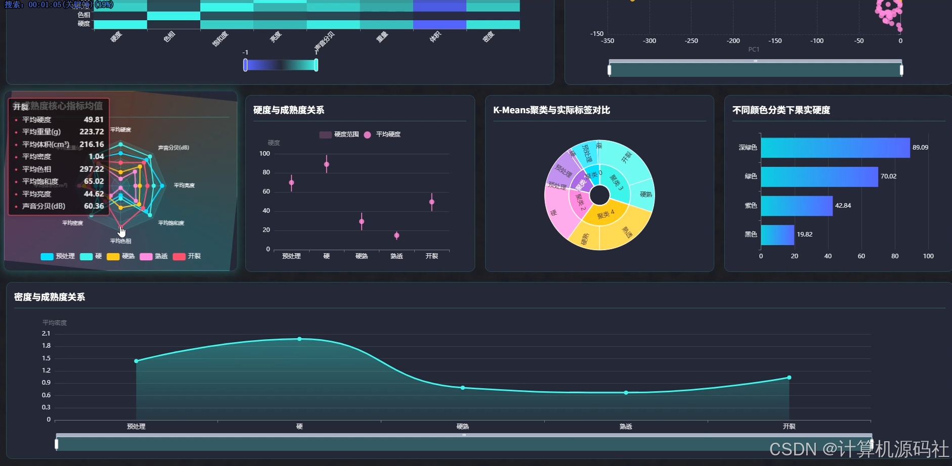Click left handle of PC1 zoom slider
Viewport: 952px width, 466px height.
pos(609,70)
